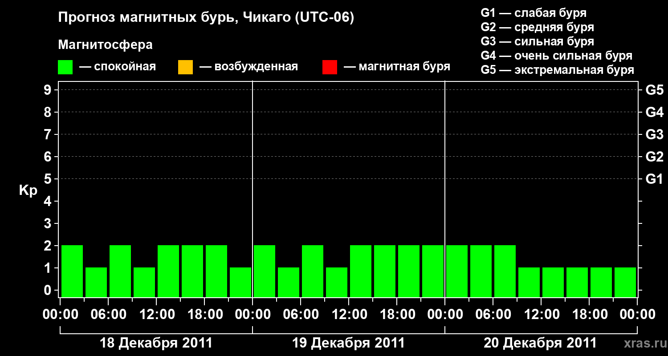
Task: Click the first '00:00' label at the chart start
Action: point(60,315)
